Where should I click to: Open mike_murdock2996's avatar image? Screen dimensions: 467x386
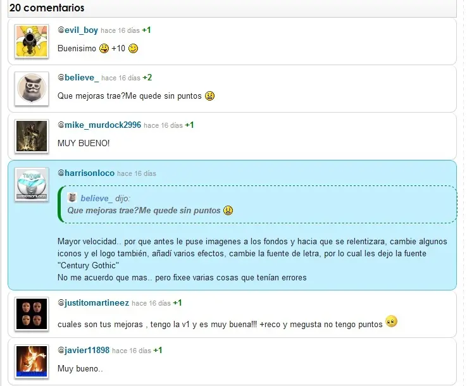[32, 136]
